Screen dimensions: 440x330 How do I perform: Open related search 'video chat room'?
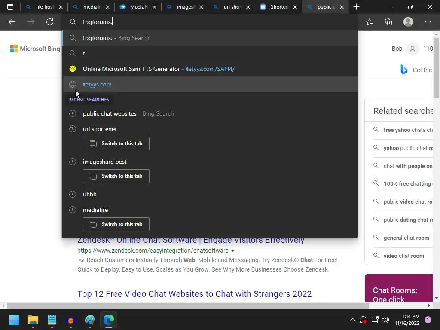coord(403,256)
